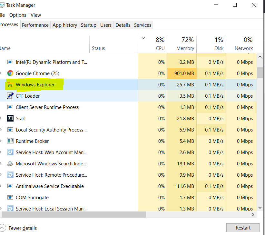Select the Antimalware Service Executable name
The width and height of the screenshot is (265, 235).
[50, 186]
